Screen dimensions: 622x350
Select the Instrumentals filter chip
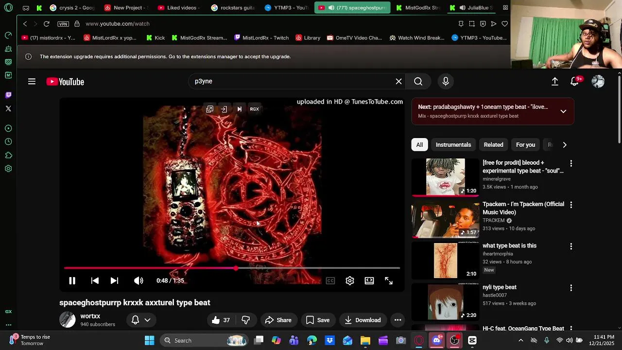(x=453, y=144)
